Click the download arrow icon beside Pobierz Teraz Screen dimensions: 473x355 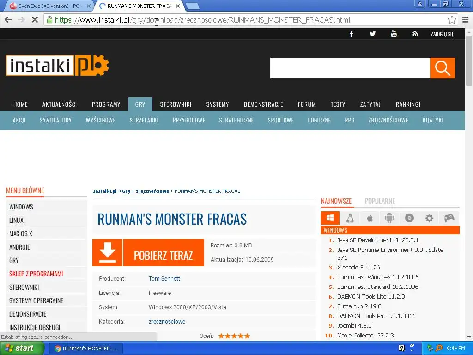coord(107,253)
